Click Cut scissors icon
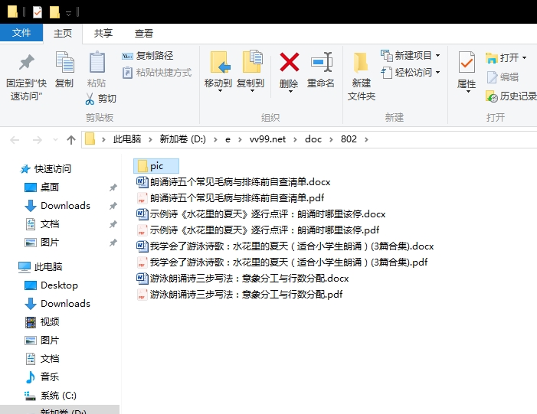Viewport: 537px width, 414px height. click(90, 99)
